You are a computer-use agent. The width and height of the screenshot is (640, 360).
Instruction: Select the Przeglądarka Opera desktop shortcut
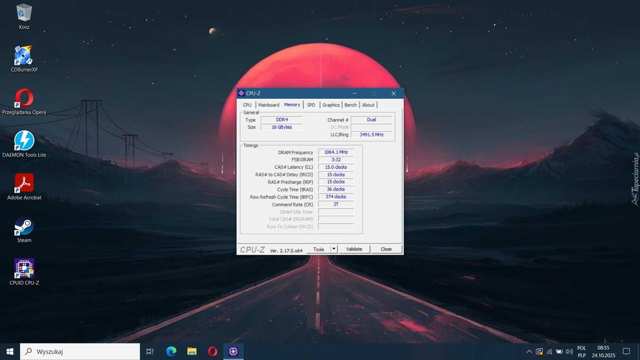[x=24, y=102]
